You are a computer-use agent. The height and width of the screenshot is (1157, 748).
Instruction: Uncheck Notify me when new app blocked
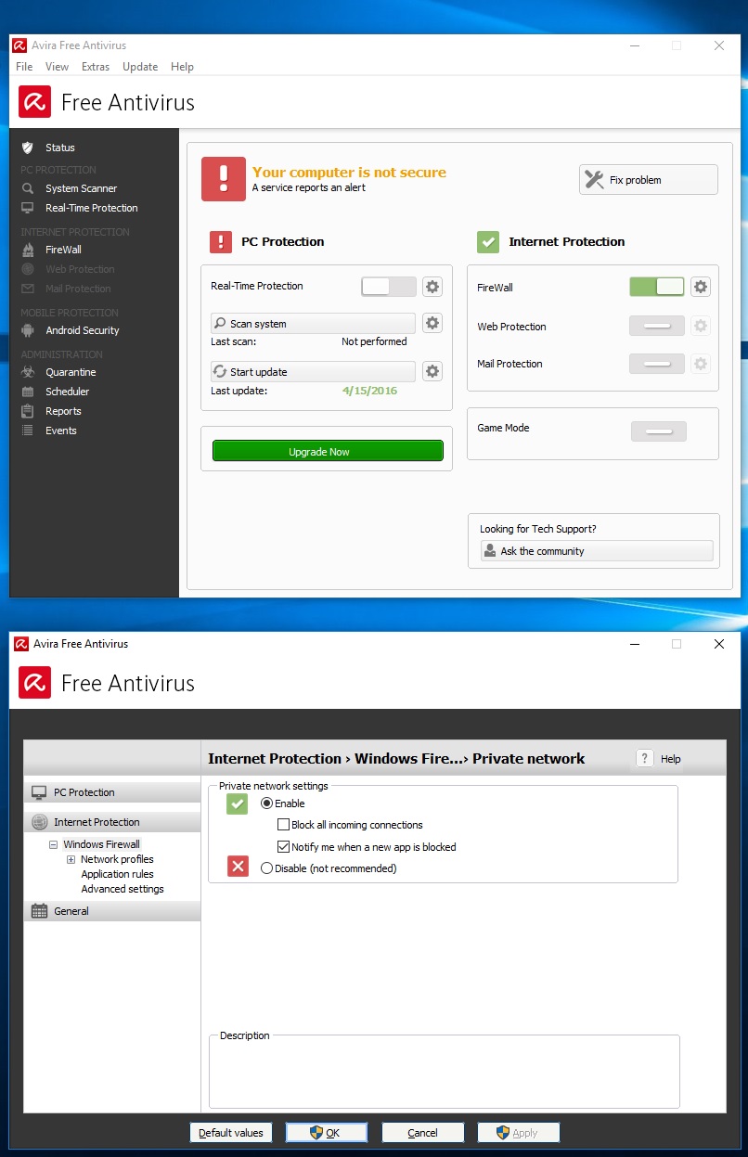click(x=284, y=847)
